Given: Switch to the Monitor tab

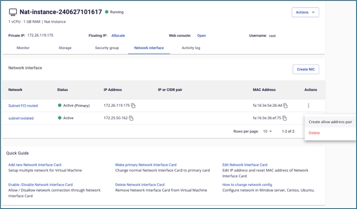Looking at the screenshot, I should pos(23,48).
